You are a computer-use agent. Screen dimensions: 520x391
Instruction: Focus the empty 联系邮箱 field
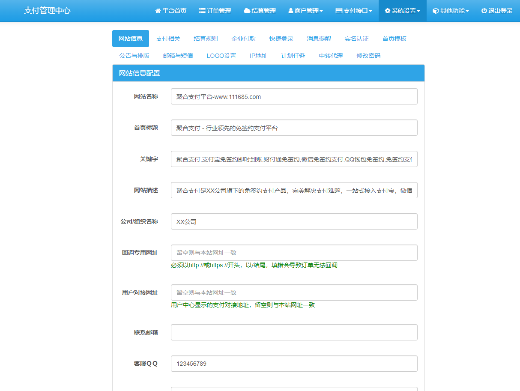pyautogui.click(x=294, y=332)
